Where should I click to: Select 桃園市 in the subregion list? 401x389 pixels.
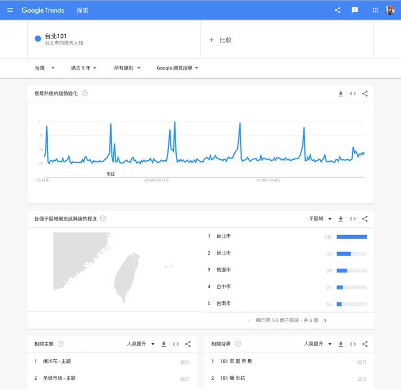[x=223, y=270]
